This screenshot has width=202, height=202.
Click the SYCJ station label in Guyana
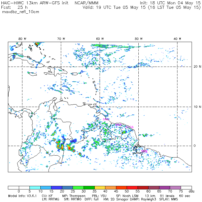tap(106, 119)
